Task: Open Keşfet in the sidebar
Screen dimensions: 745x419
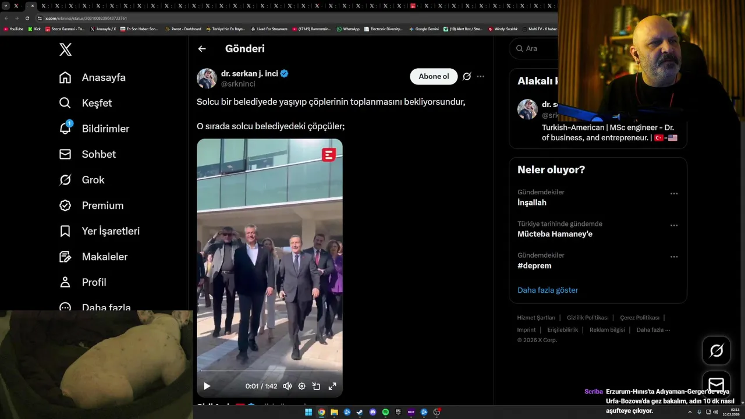Action: pos(86,103)
